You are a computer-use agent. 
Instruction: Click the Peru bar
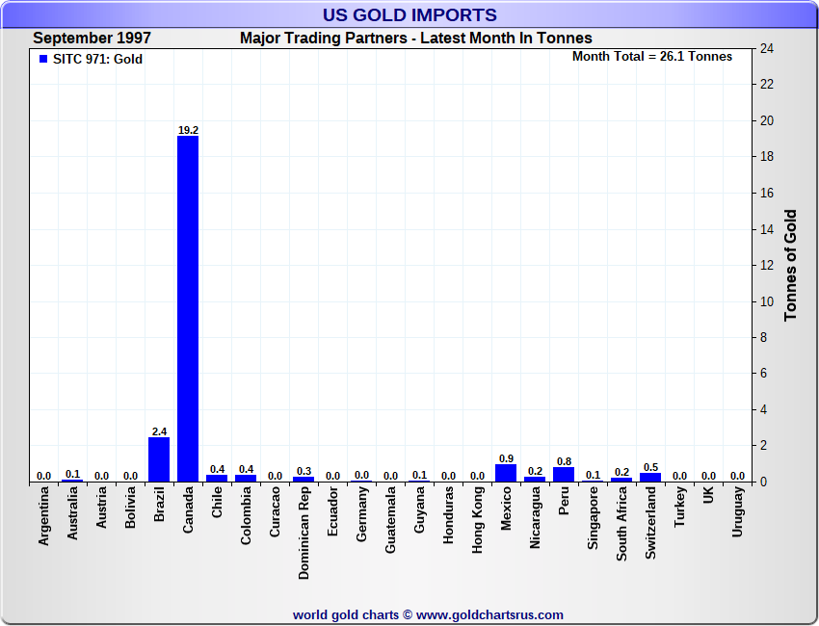pos(564,474)
